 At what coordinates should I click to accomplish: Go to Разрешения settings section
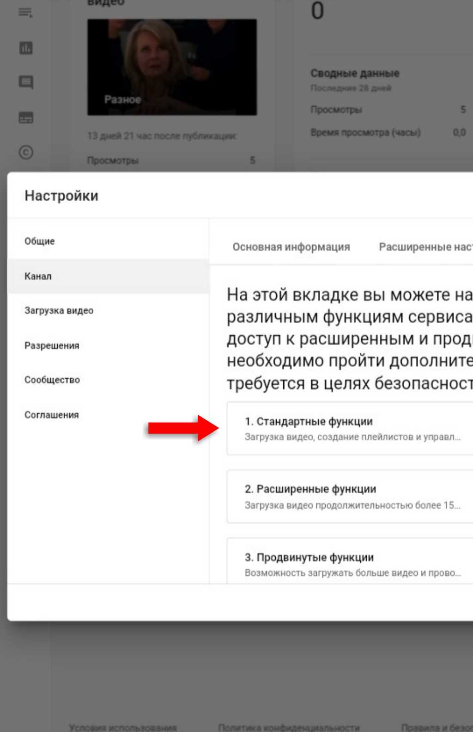[52, 345]
